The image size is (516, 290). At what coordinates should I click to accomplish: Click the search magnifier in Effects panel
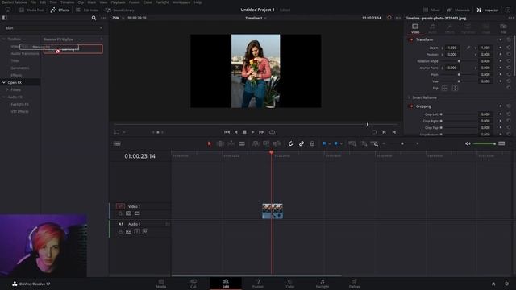tap(94, 18)
